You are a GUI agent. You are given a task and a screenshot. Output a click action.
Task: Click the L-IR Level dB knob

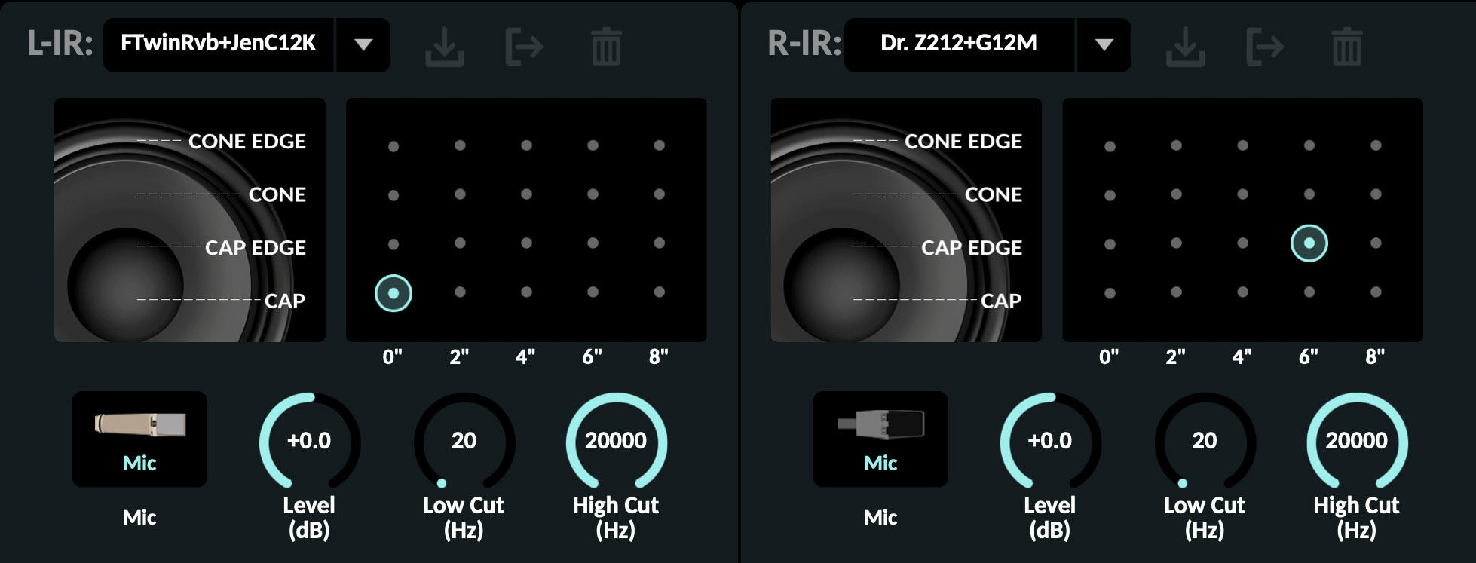309,442
